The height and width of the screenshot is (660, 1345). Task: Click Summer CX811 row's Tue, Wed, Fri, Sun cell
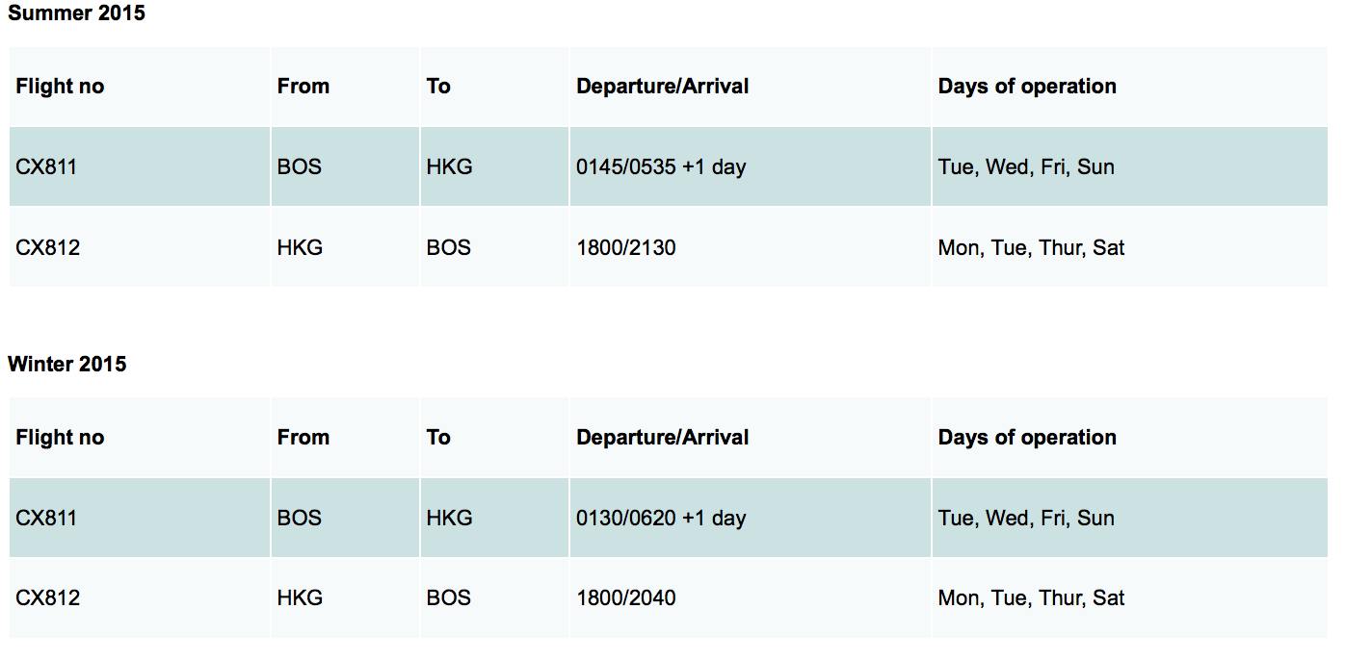[x=1026, y=166]
